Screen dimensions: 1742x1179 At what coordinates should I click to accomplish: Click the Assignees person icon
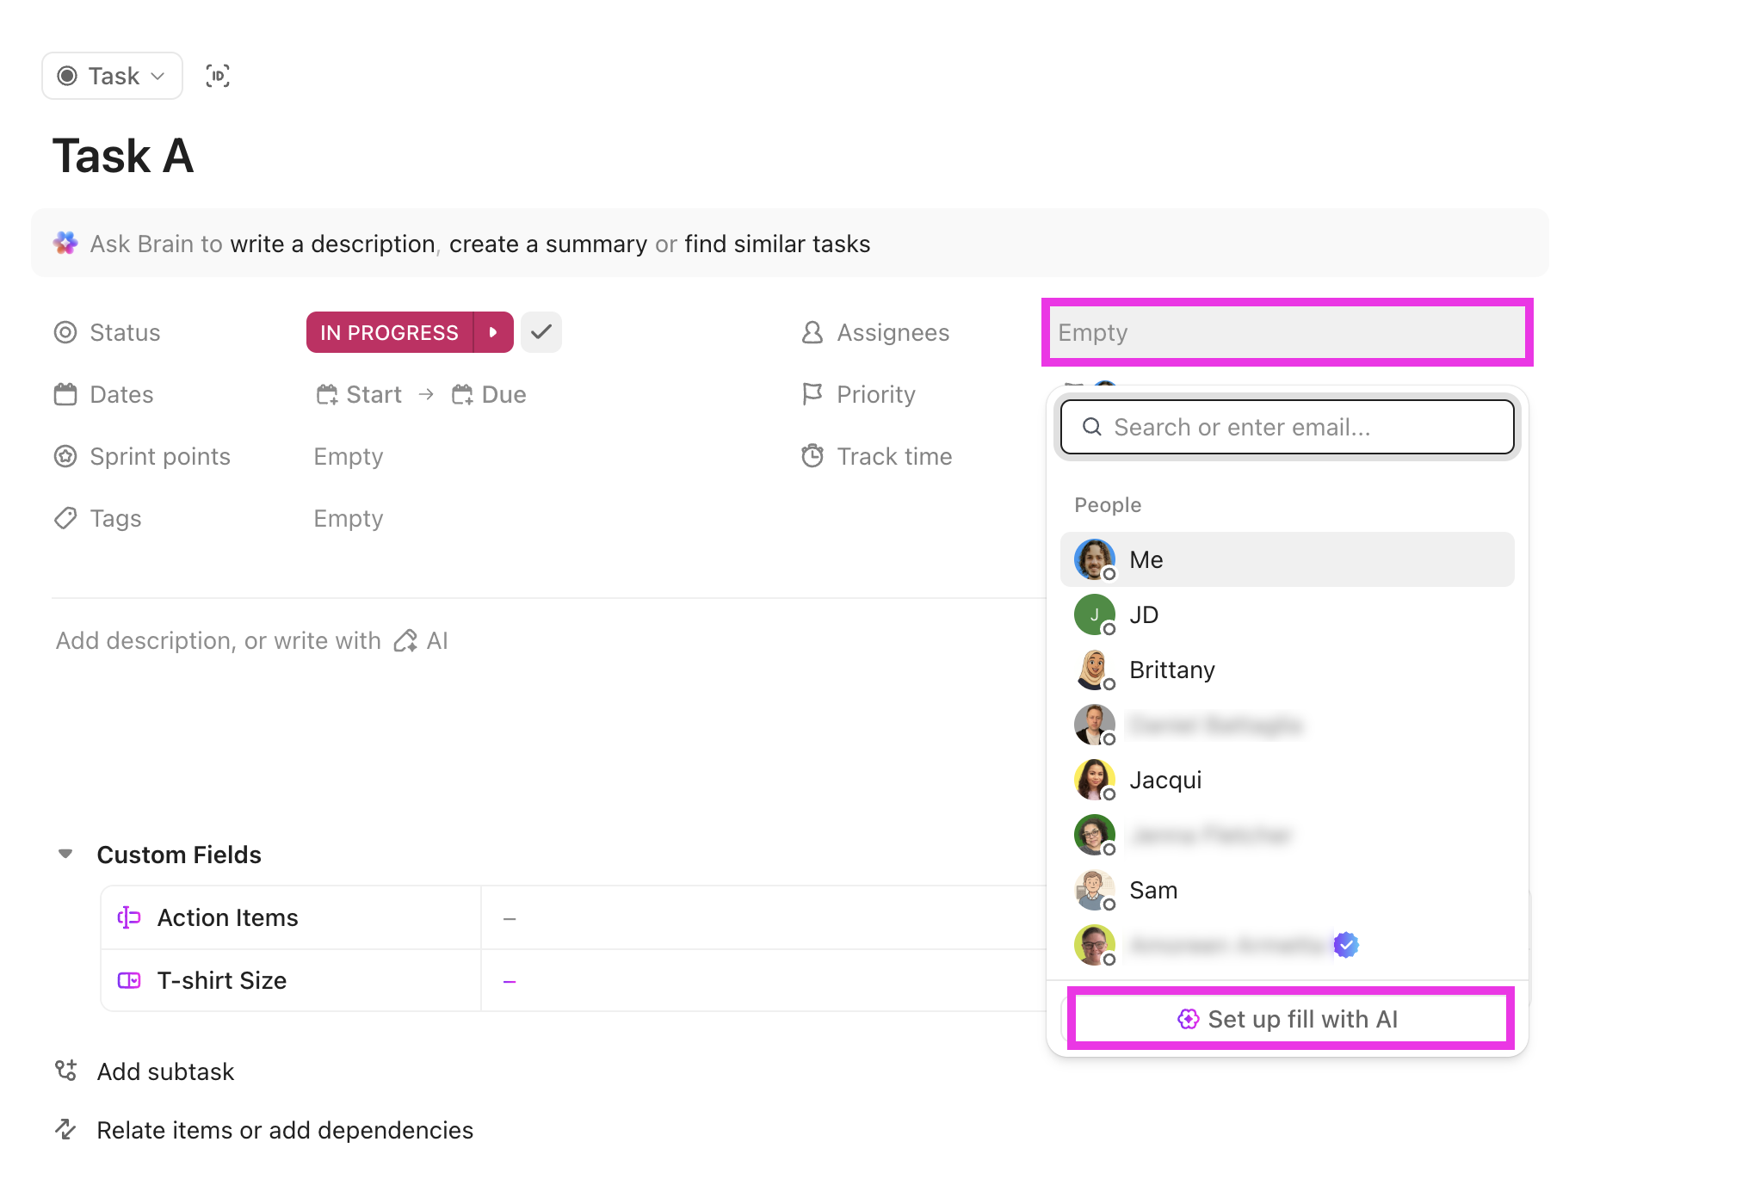coord(812,332)
